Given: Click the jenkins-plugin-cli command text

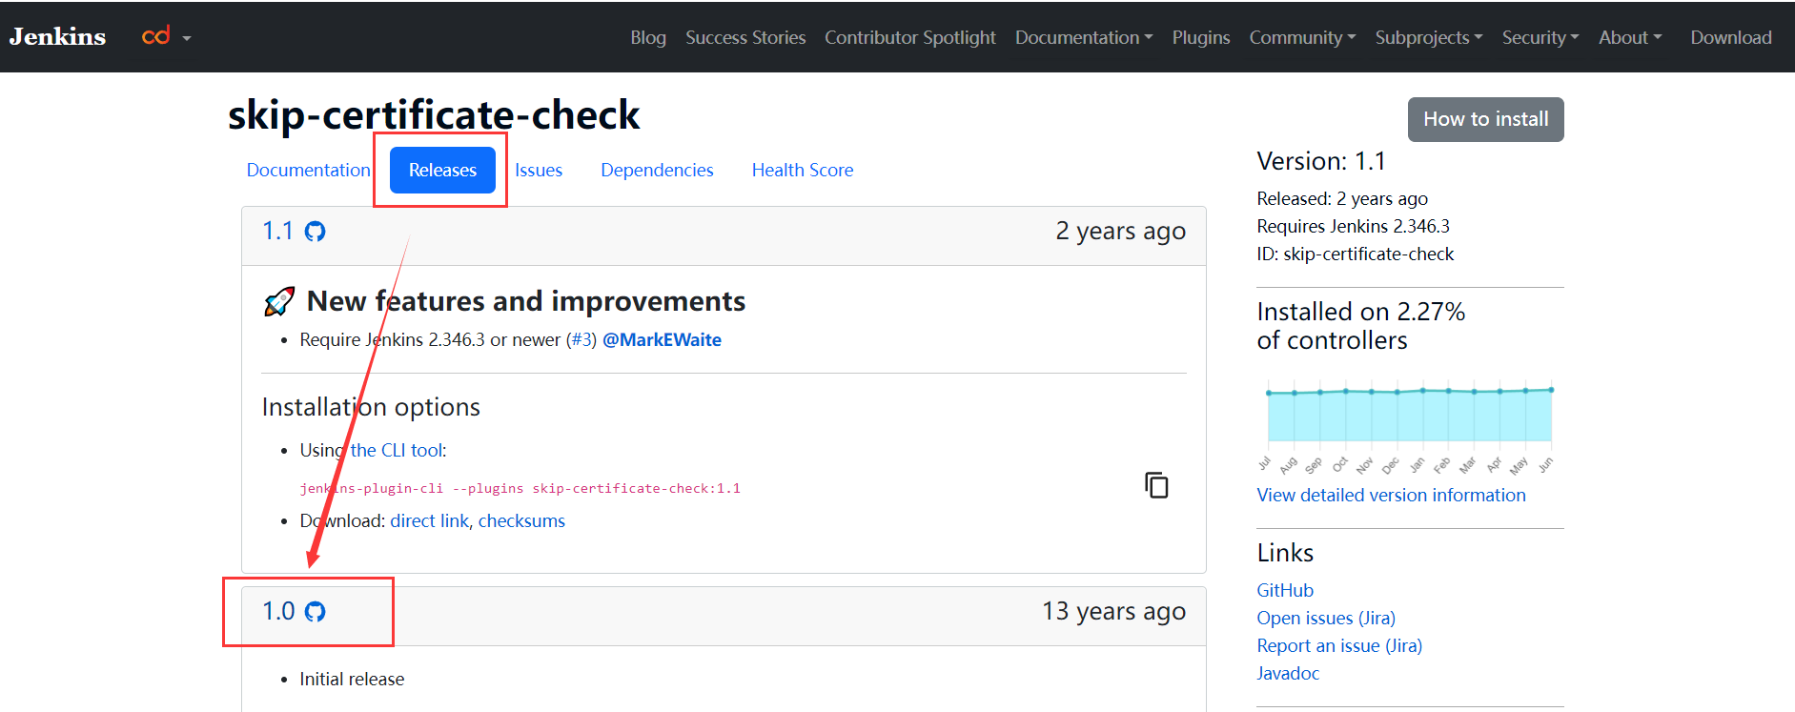Looking at the screenshot, I should (x=520, y=488).
